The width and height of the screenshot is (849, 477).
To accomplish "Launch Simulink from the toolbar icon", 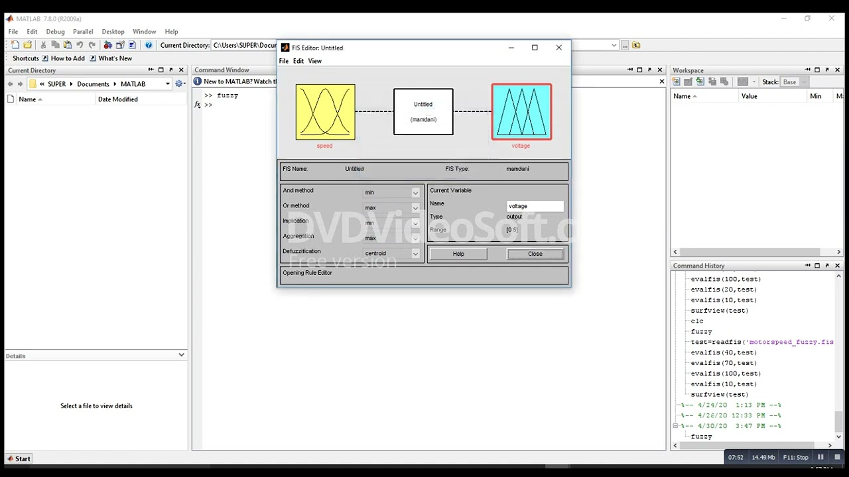I will (x=108, y=45).
